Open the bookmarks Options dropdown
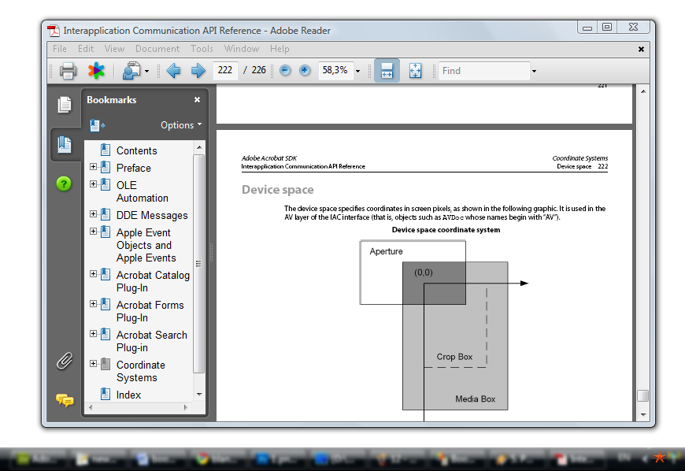Image resolution: width=685 pixels, height=471 pixels. click(181, 125)
